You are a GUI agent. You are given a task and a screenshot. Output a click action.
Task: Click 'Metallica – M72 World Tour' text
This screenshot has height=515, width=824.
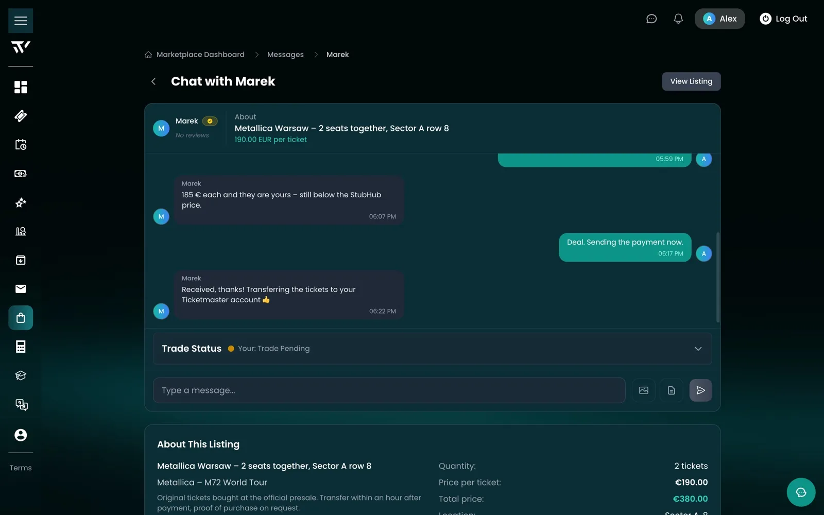pos(212,483)
